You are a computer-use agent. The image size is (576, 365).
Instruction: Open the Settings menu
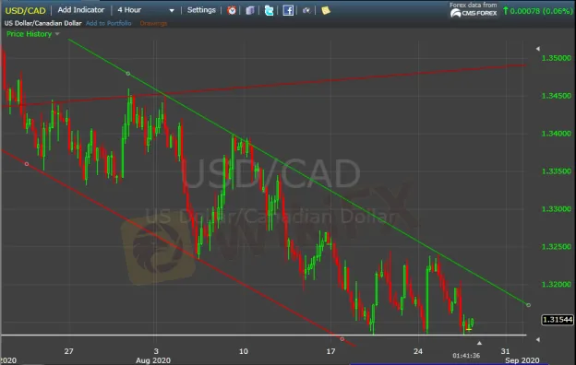[x=201, y=10]
